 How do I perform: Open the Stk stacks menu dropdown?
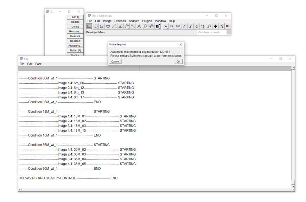(x=172, y=26)
